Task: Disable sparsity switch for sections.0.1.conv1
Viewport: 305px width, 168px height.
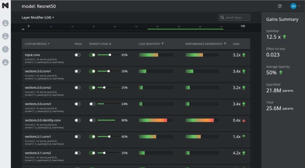Action: pyautogui.click(x=92, y=137)
